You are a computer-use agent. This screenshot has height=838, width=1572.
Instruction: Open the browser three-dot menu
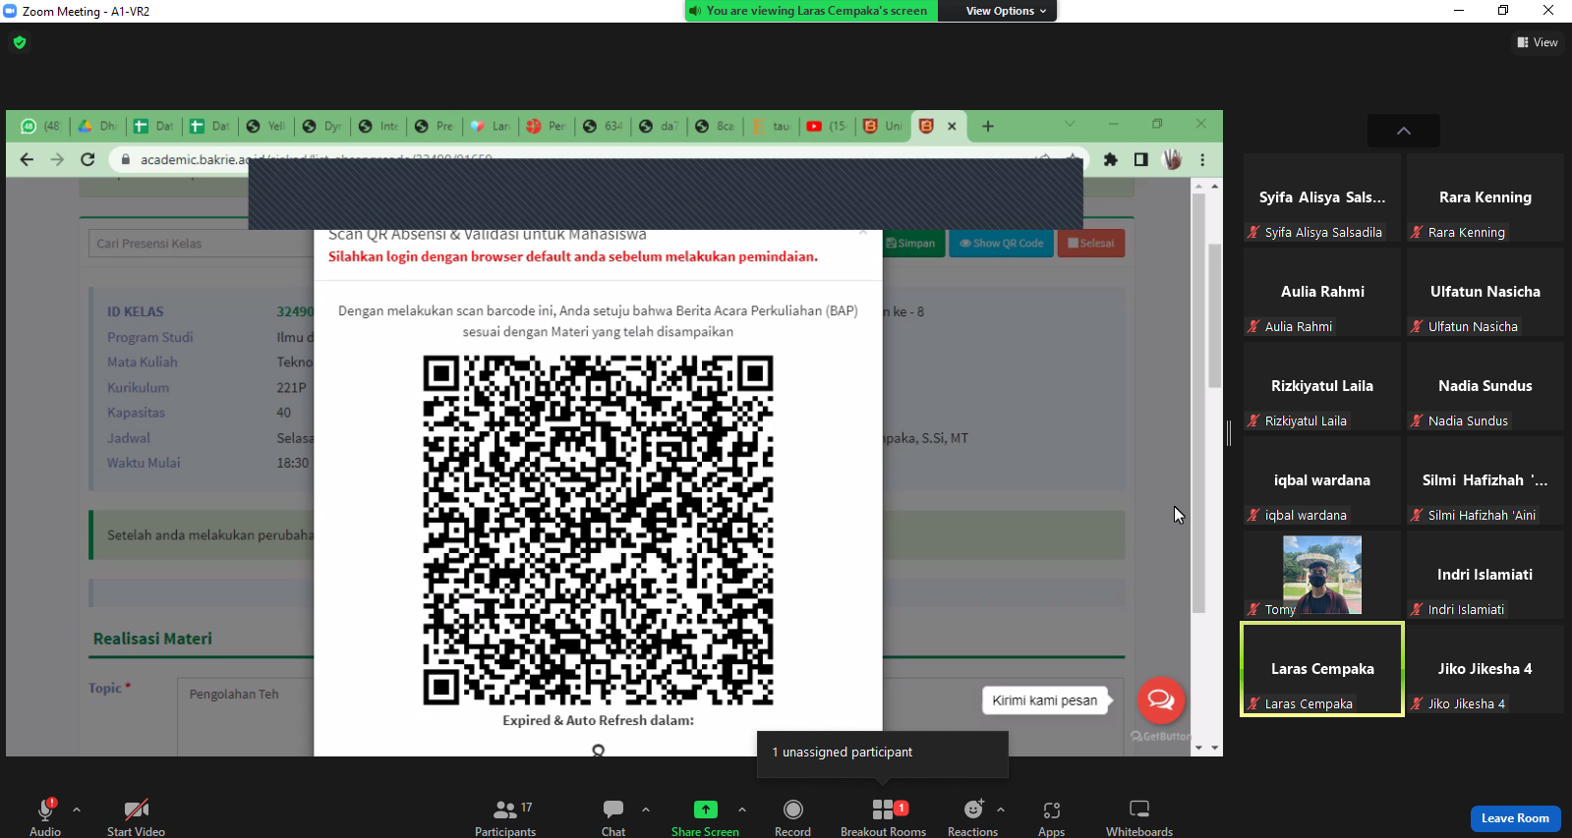point(1202,159)
